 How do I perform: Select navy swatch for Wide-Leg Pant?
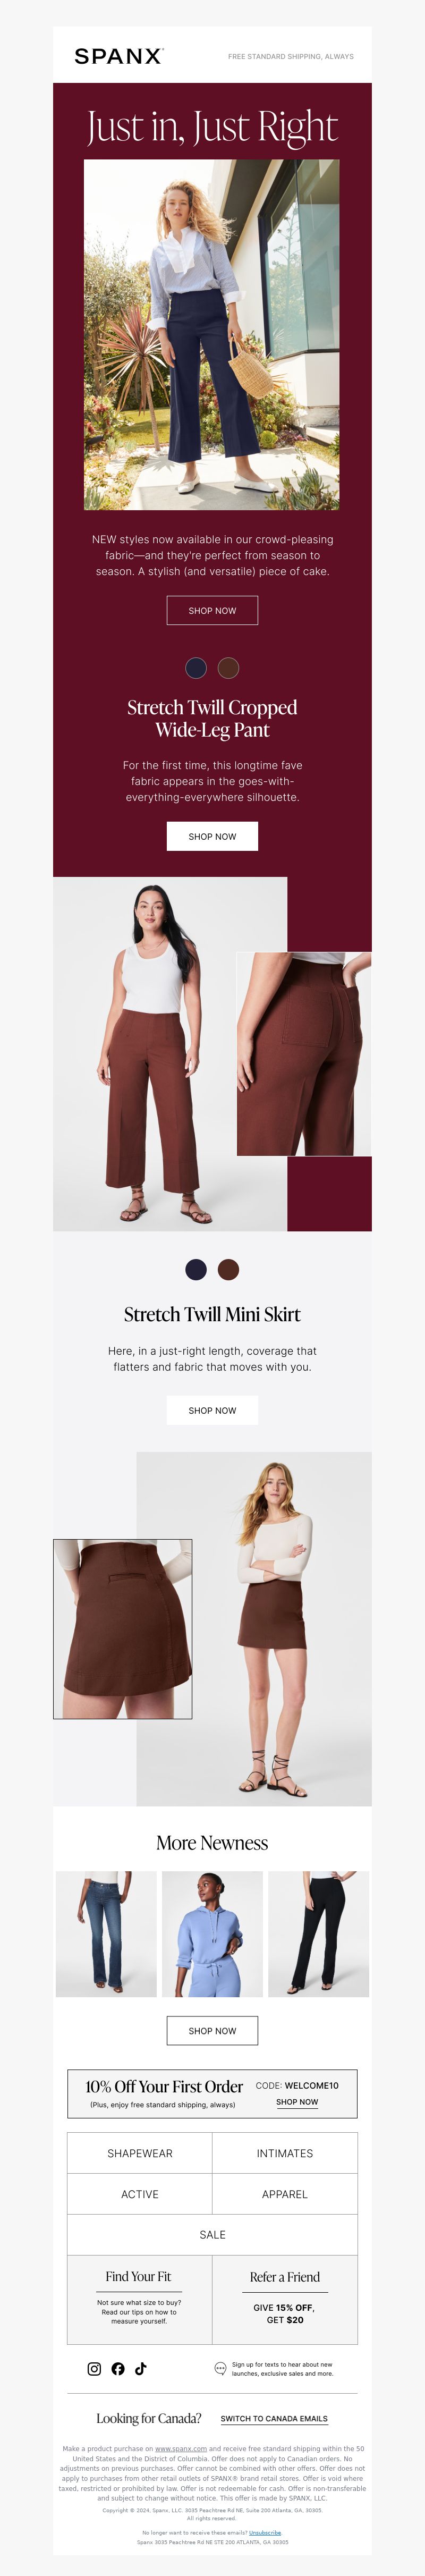pos(196,667)
